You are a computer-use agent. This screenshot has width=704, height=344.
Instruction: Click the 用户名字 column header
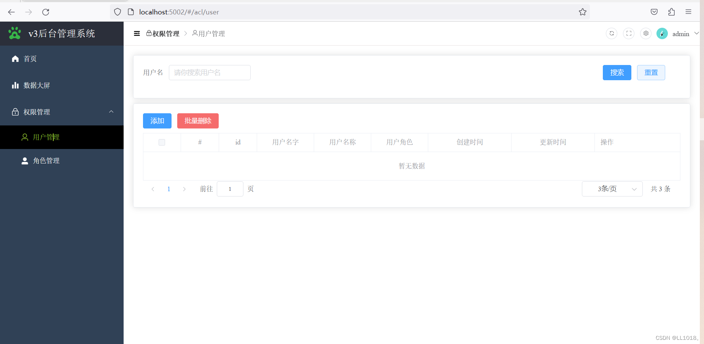(285, 142)
